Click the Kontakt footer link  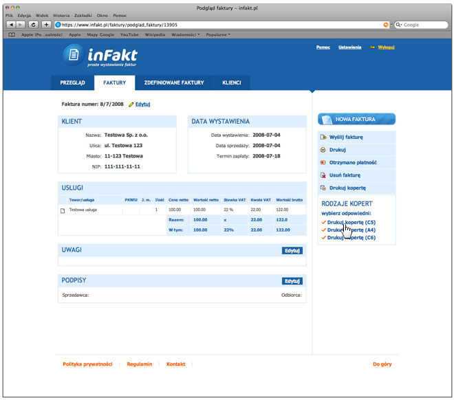175,364
